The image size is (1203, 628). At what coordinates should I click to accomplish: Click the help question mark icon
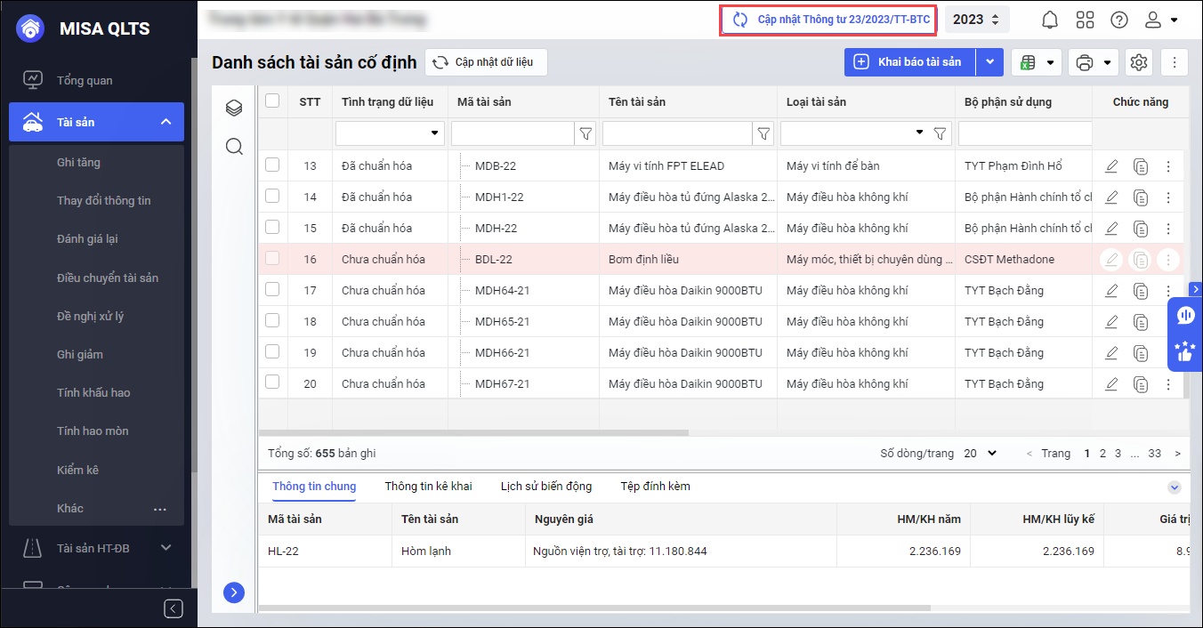point(1119,20)
